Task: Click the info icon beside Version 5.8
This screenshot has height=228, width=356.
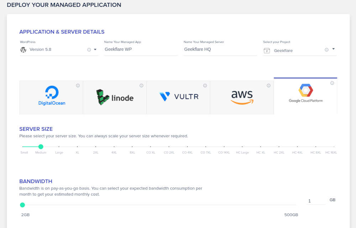Action: tap(89, 50)
